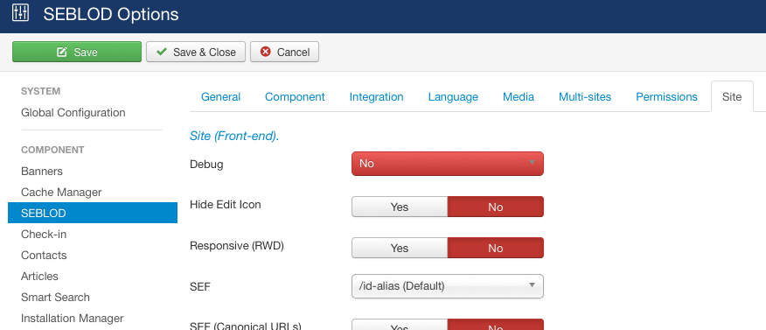Open the Media tab
The image size is (766, 330).
(x=519, y=97)
